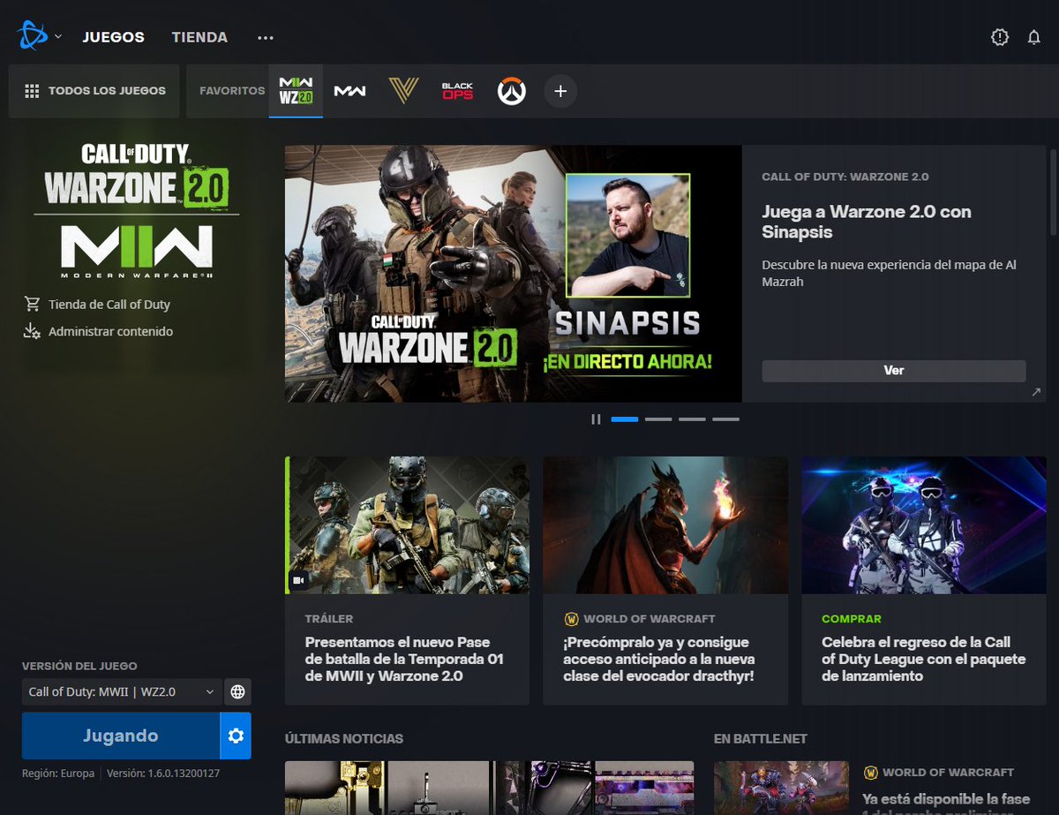Viewport: 1059px width, 815px height.
Task: Open the TIENDA tab
Action: (x=199, y=37)
